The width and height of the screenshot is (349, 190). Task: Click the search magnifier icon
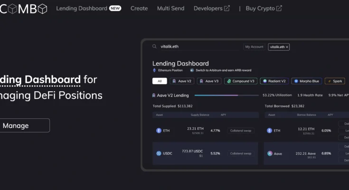[154, 47]
